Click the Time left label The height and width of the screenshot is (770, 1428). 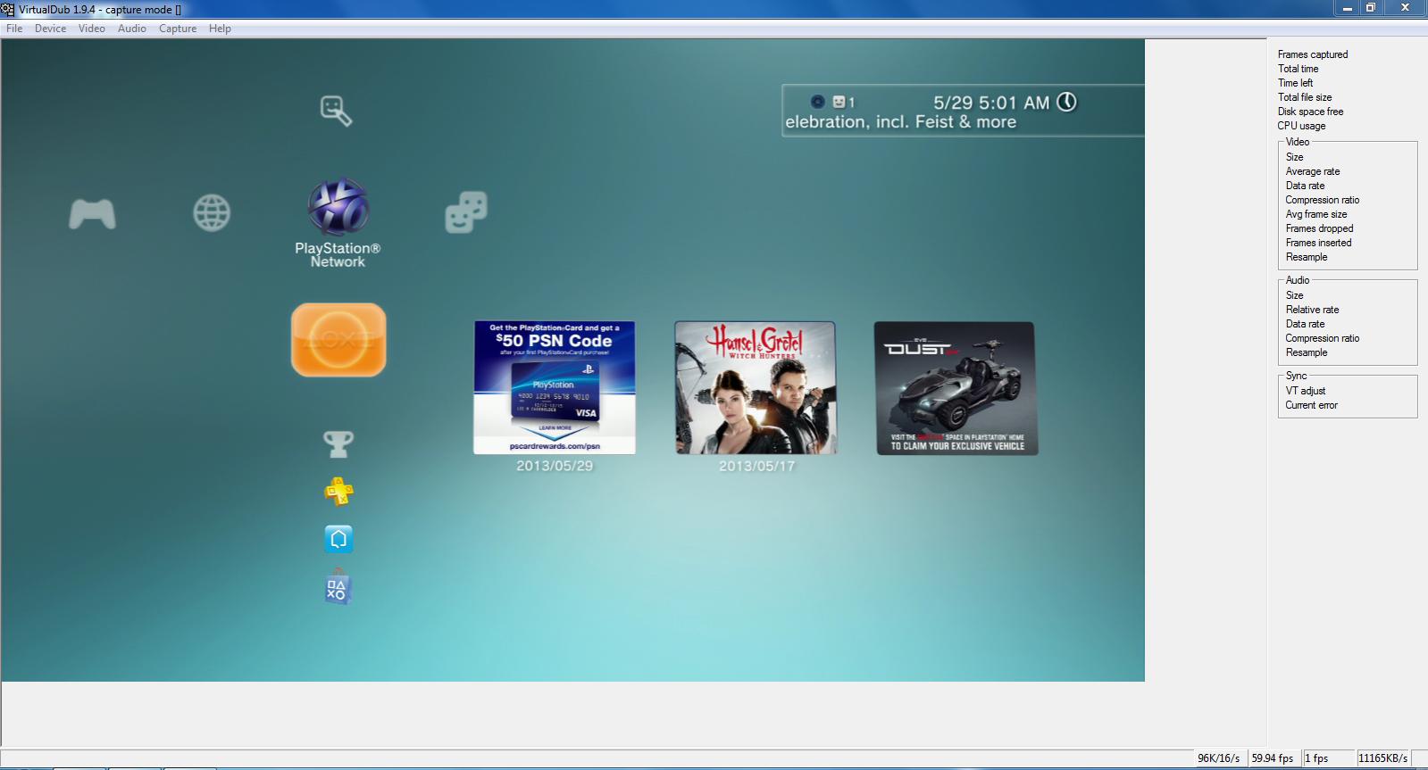1295,83
